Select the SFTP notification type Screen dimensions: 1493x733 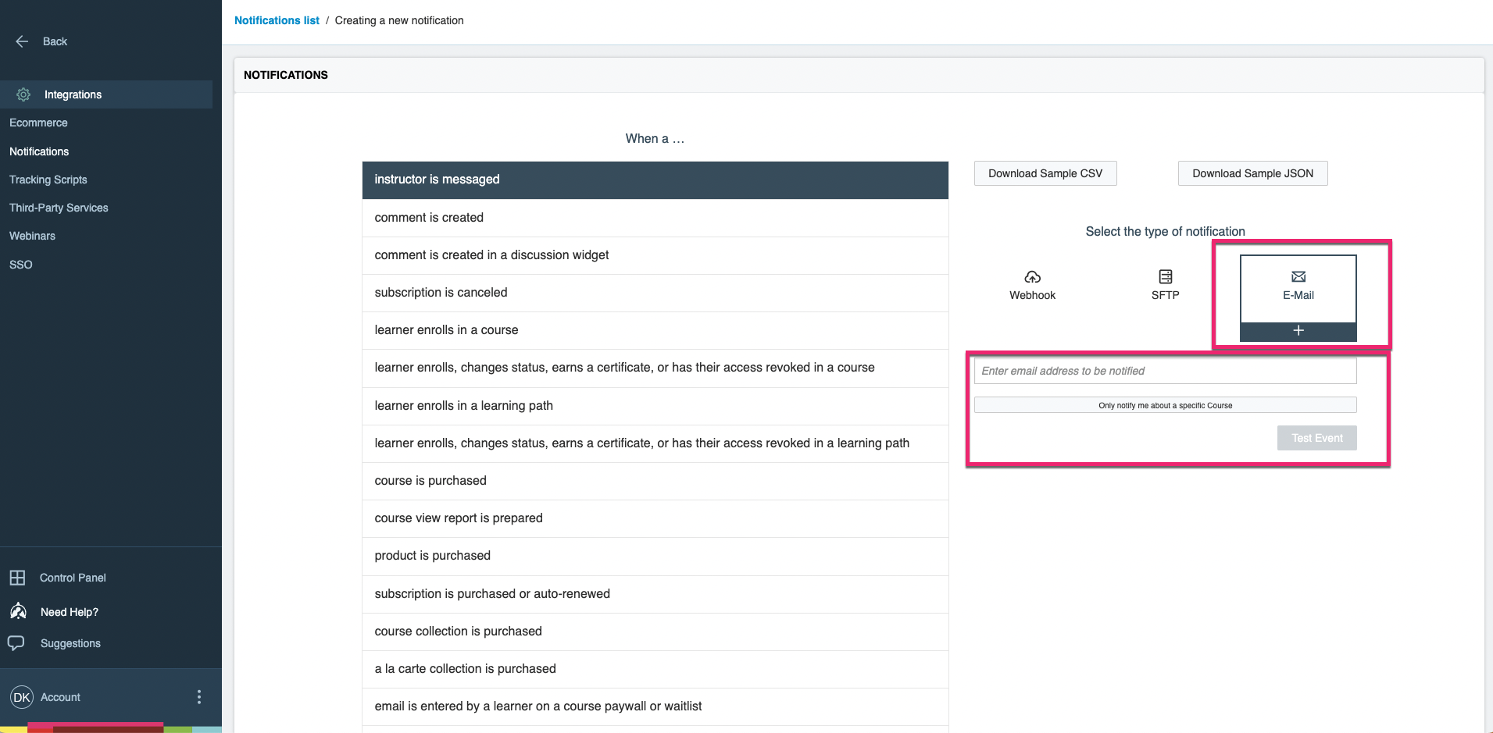tap(1165, 284)
